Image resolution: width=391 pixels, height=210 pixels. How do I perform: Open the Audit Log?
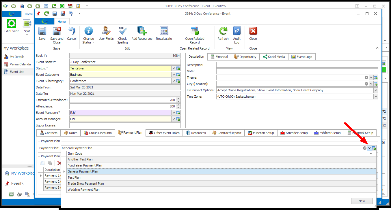coord(237,35)
